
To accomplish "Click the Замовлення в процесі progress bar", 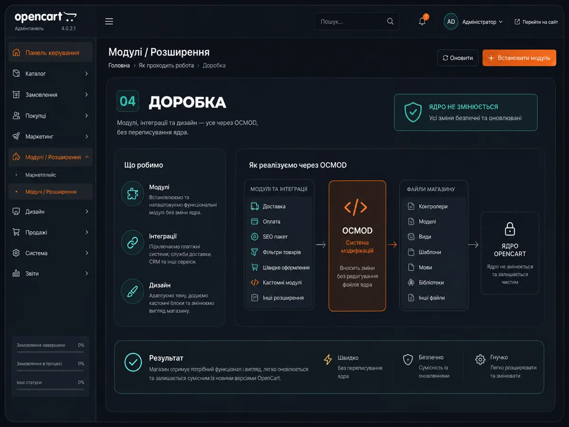I will (x=50, y=370).
